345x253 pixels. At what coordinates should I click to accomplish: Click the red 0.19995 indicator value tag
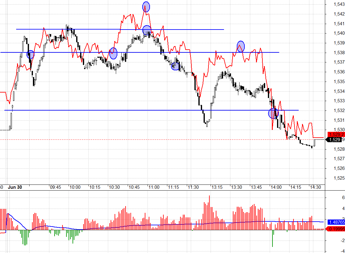coord(336,229)
